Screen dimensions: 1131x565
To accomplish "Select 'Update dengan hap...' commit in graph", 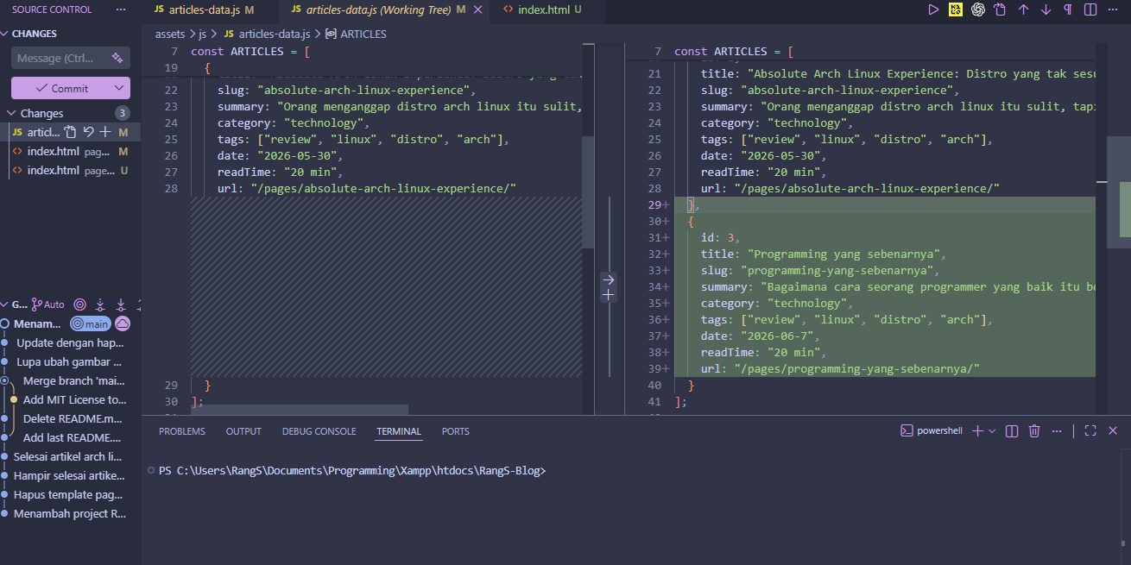I will (71, 342).
